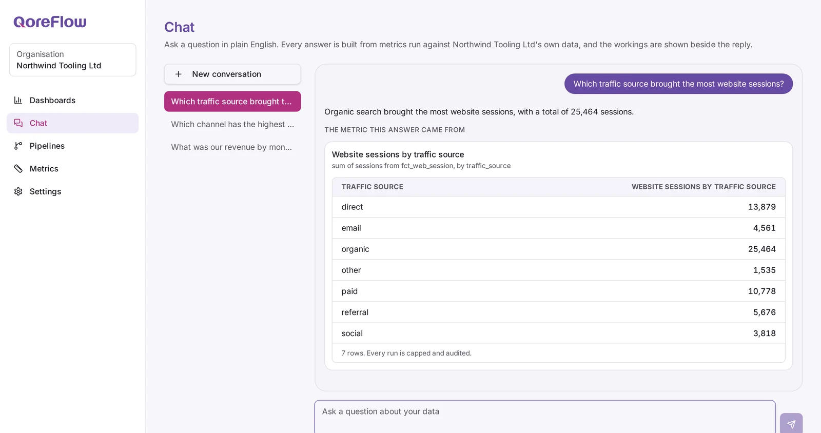
Task: Open the Metrics label in sidebar
Action: pyautogui.click(x=44, y=169)
